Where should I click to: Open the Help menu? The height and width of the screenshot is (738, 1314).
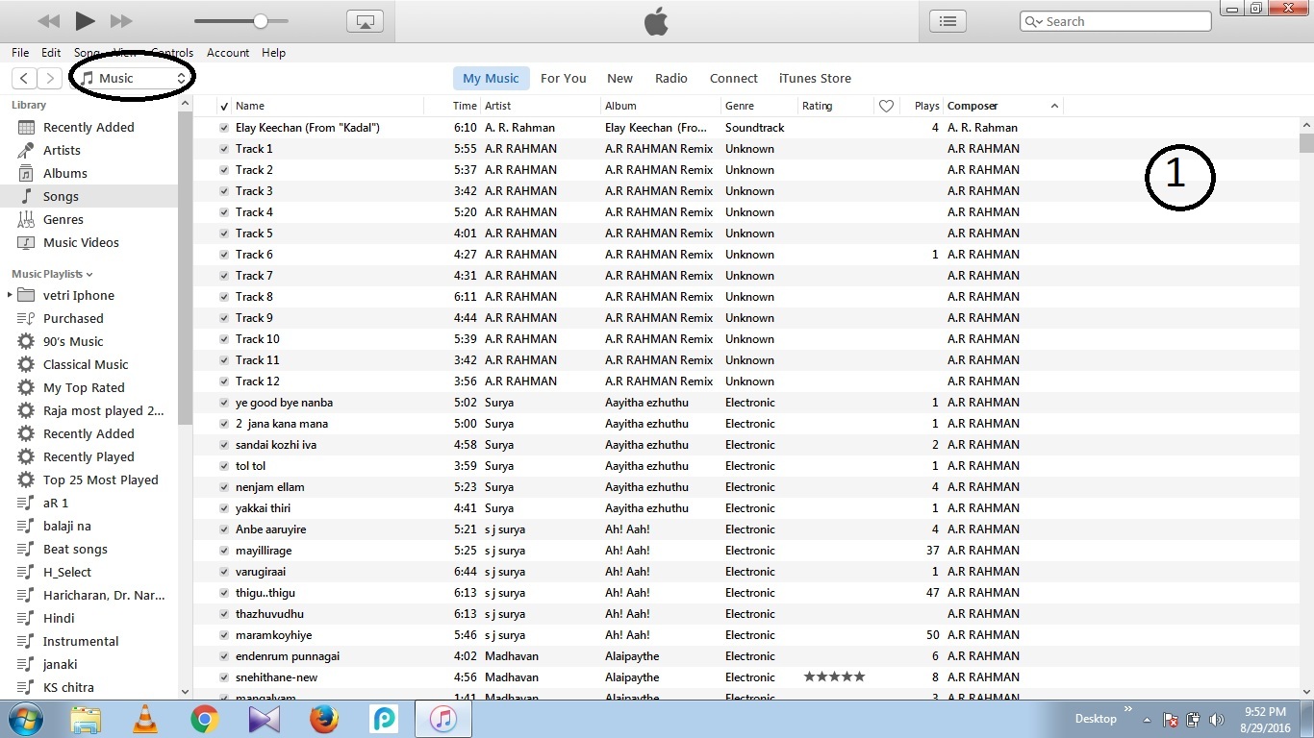pyautogui.click(x=274, y=53)
